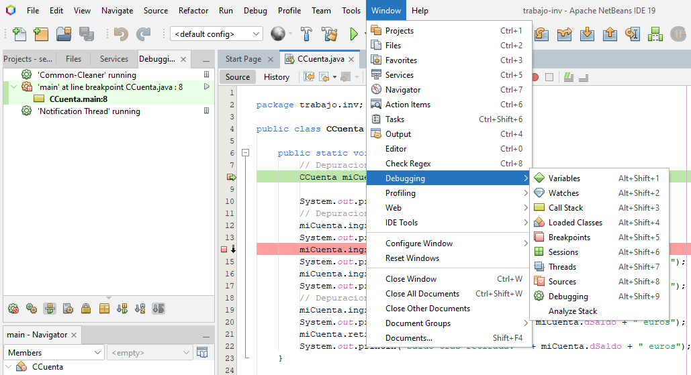This screenshot has width=691, height=375.
Task: Select the CCuenta.main:8 stack frame
Action: point(78,99)
